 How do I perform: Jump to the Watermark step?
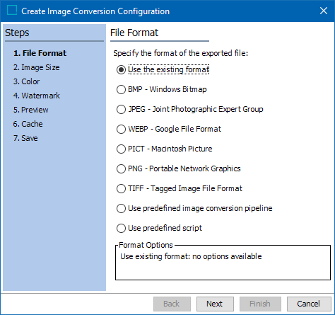tap(37, 96)
